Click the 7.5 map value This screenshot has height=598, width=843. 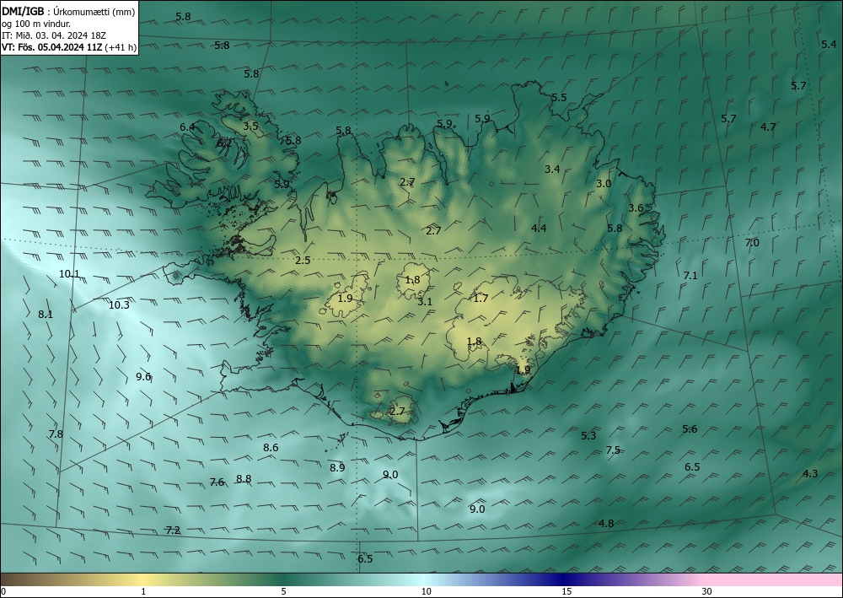[613, 450]
